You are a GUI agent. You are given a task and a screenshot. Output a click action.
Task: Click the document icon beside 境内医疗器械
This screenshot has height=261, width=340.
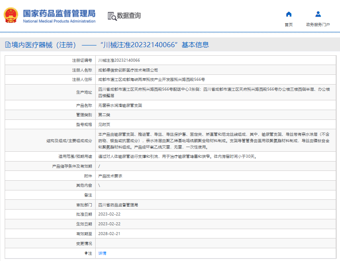click(8, 45)
